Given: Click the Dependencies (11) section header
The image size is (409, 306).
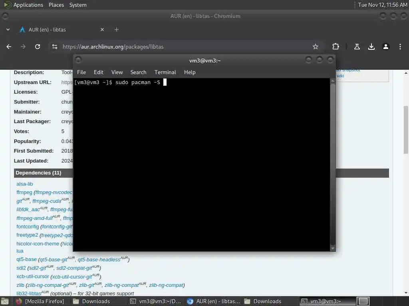Looking at the screenshot, I should [x=38, y=173].
